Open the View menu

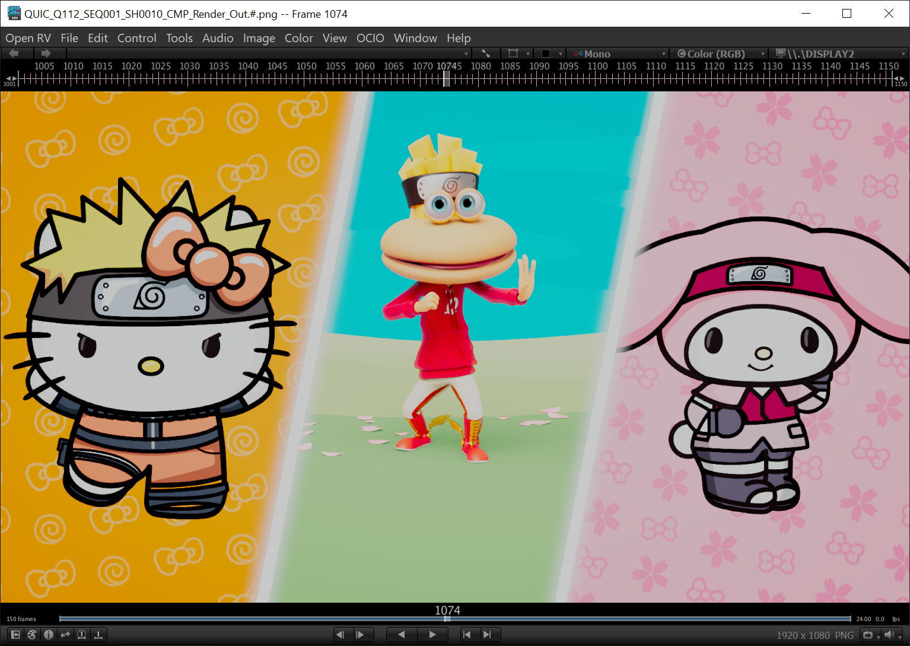click(x=335, y=38)
